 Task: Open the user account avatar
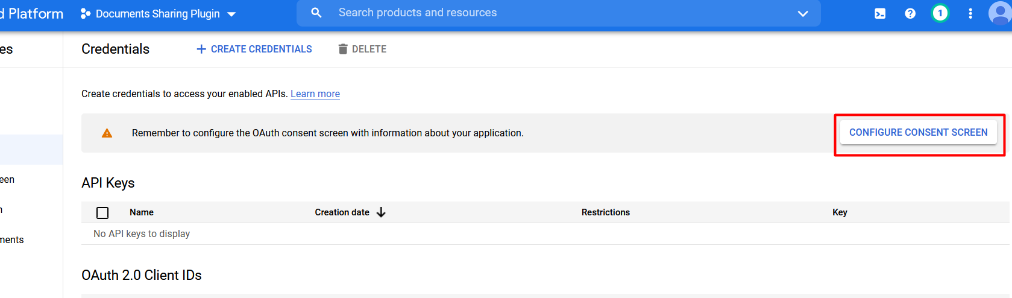pos(1000,13)
